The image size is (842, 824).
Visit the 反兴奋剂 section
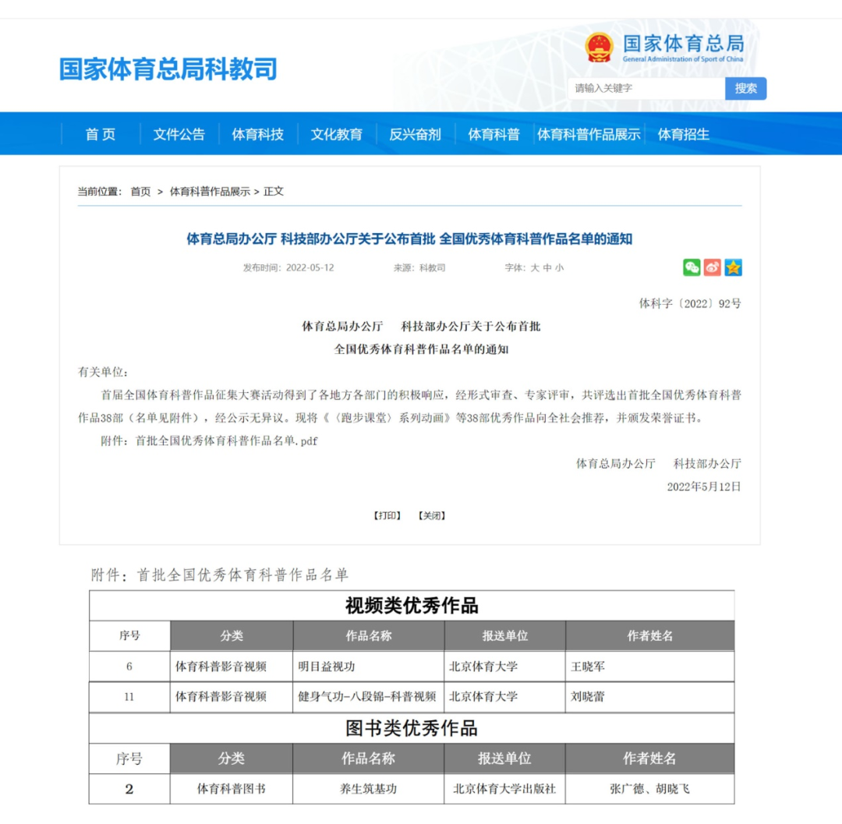coord(415,133)
